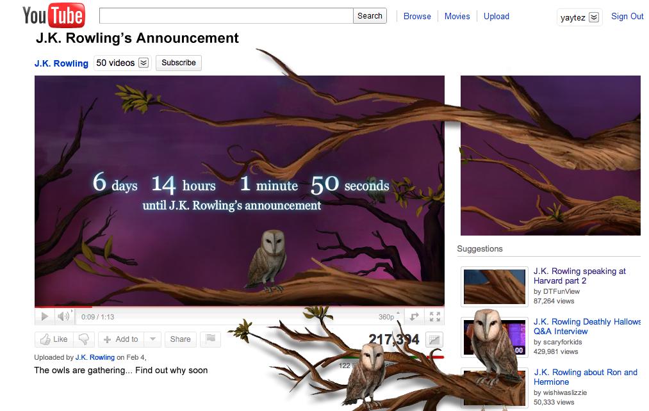Focus the YouTube search box
649x411 pixels.
226,16
